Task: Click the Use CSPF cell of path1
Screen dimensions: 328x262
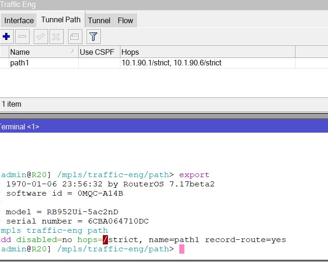Action: tap(99, 63)
